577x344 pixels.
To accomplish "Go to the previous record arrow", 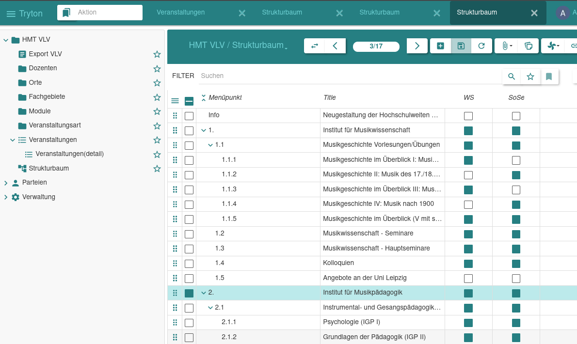I will [x=335, y=46].
